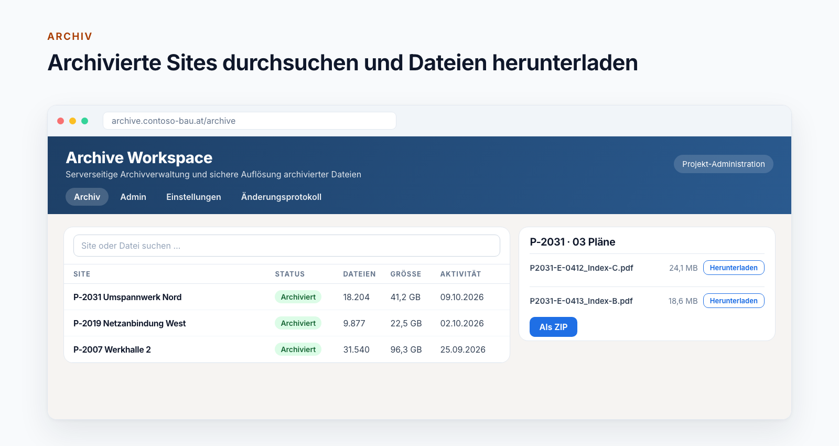Click file size 18,6 MB
The image size is (839, 446).
[x=683, y=301]
